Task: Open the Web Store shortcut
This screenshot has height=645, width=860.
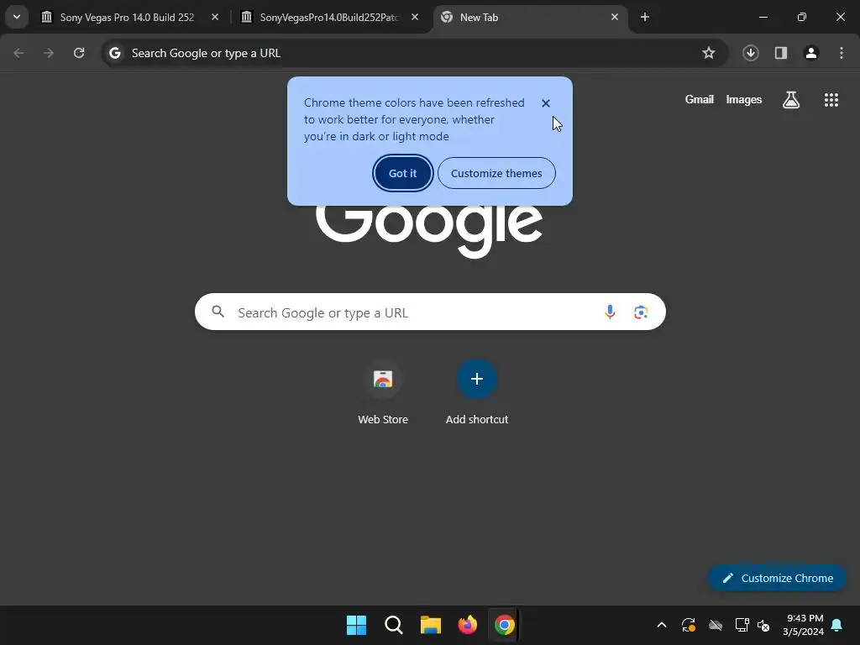Action: pos(383,393)
